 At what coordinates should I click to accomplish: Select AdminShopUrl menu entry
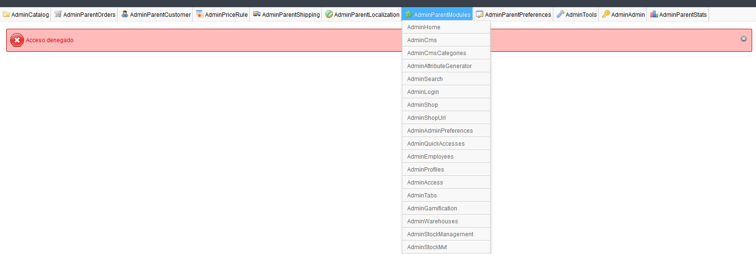tap(446, 118)
